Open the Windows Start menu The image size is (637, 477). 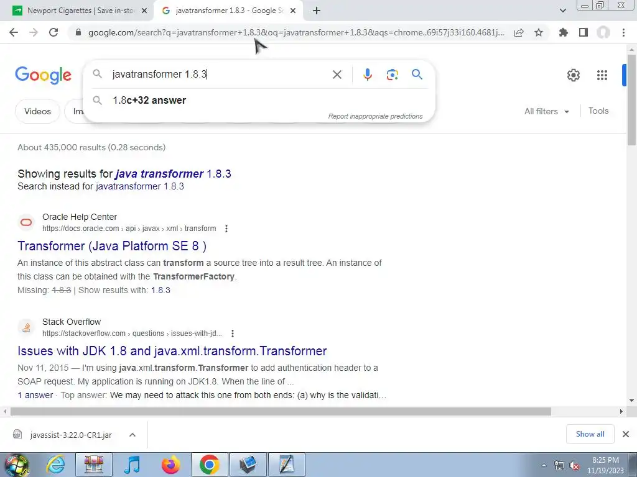point(16,465)
